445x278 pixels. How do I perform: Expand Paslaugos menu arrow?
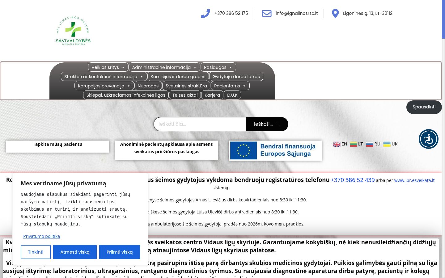click(x=231, y=67)
